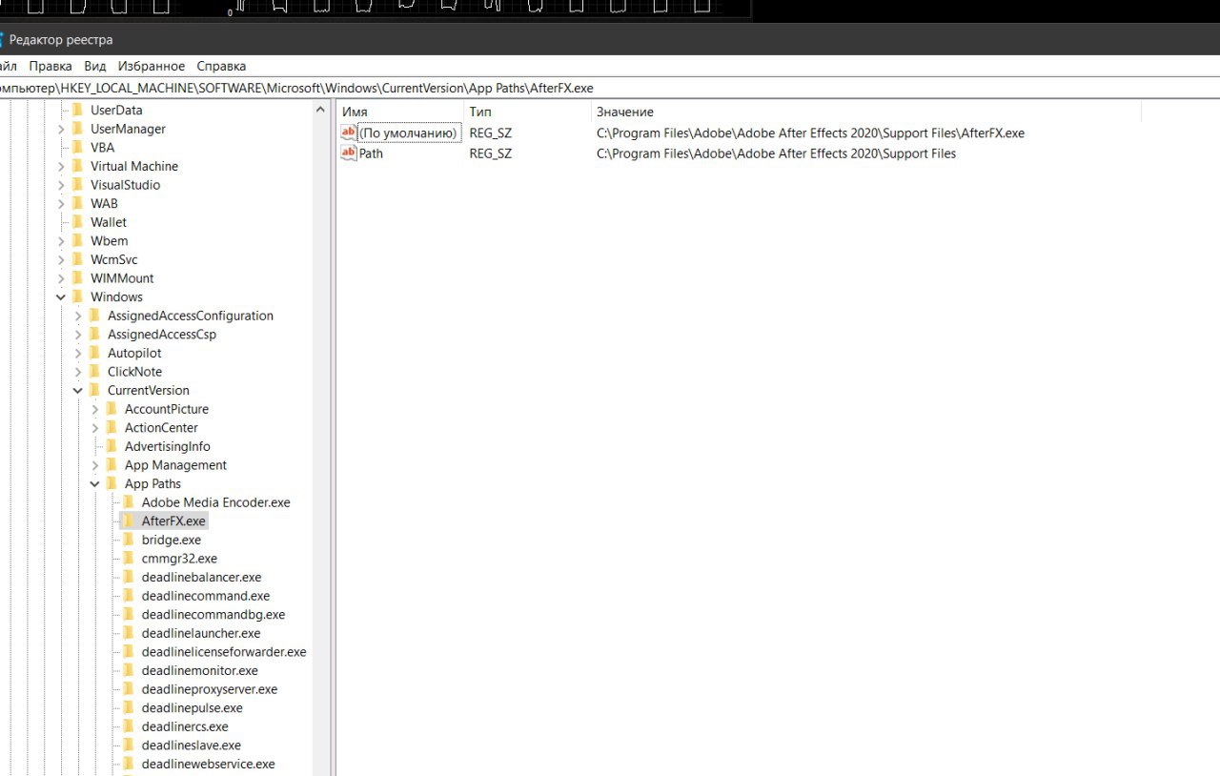Click the REG_SZ type of Path
The width and height of the screenshot is (1220, 776).
(490, 153)
